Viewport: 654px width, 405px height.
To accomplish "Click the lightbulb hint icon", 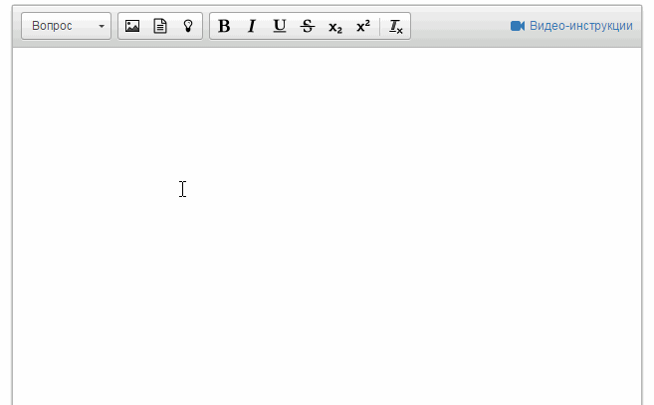I will (188, 26).
